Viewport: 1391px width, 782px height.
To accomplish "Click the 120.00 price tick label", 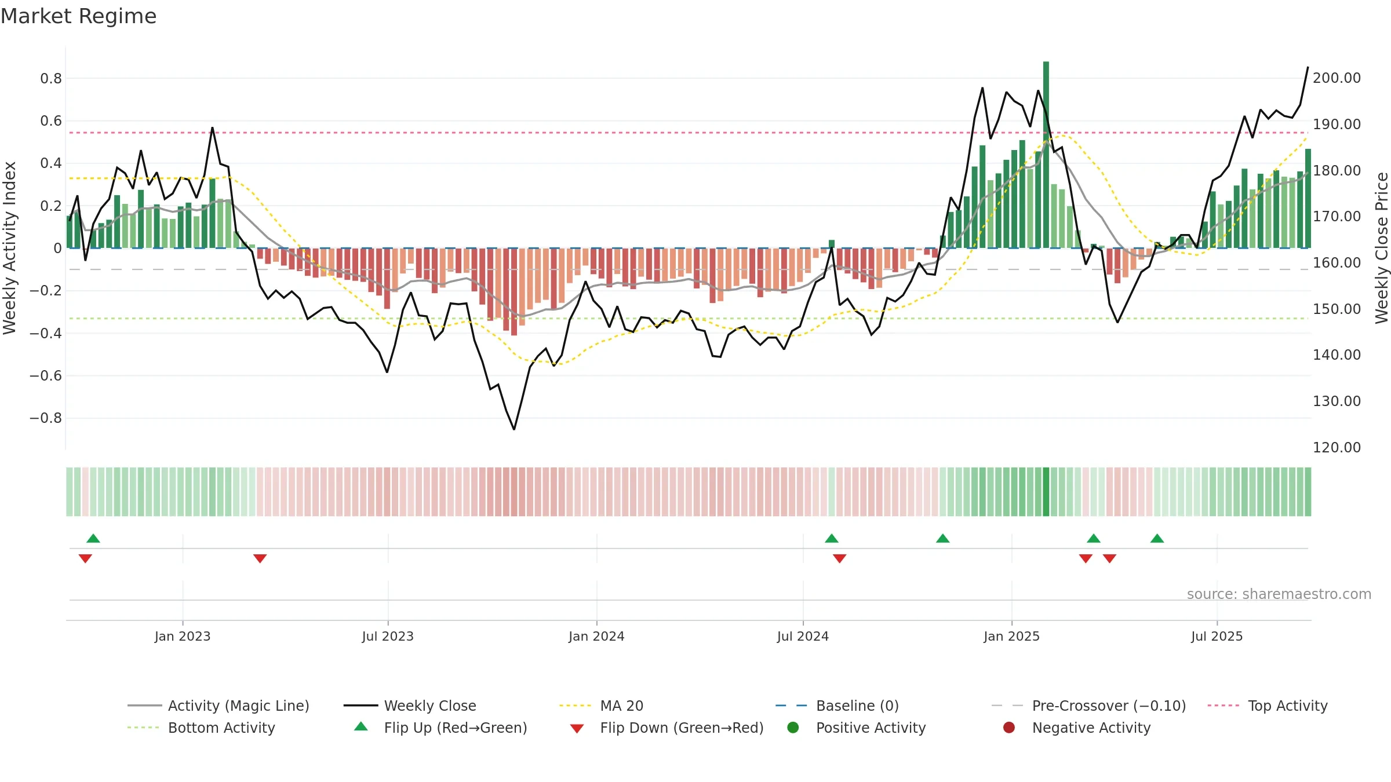I will [x=1337, y=447].
